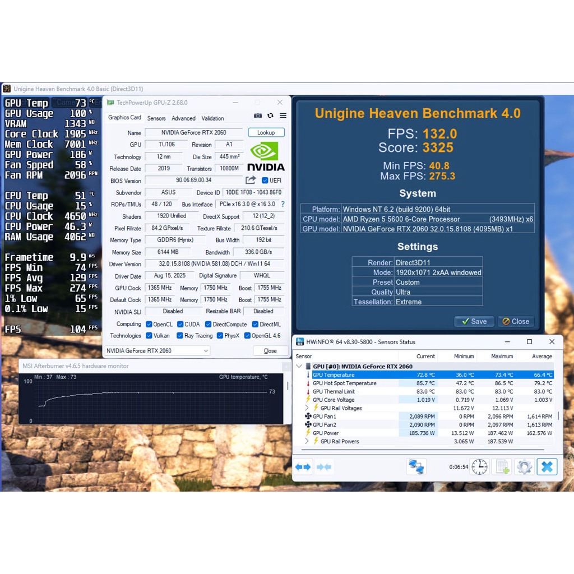
Task: Collapse the GPU [#0] sensor group
Action: pos(299,366)
